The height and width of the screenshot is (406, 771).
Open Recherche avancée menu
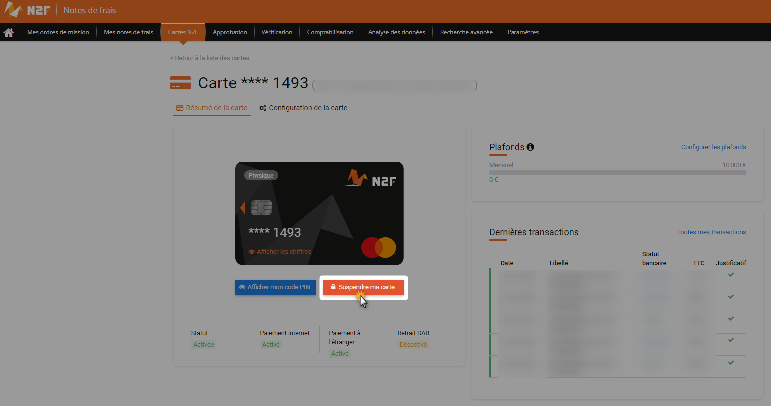coord(466,32)
